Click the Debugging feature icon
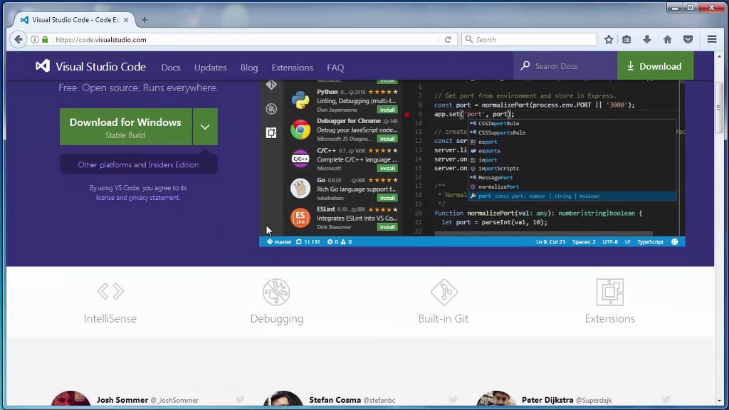This screenshot has height=410, width=729. click(x=276, y=292)
